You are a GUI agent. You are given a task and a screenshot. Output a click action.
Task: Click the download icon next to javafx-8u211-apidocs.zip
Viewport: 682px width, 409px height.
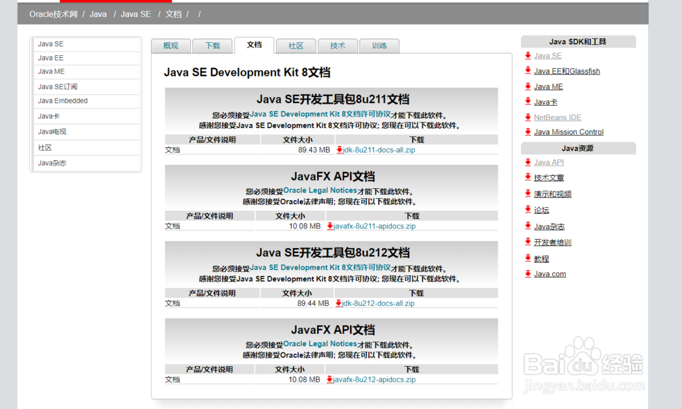330,226
